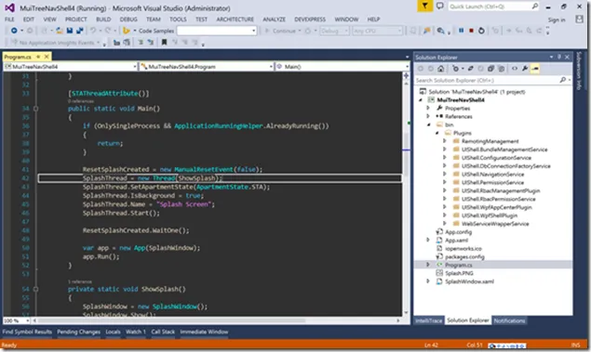The height and width of the screenshot is (352, 591).
Task: Toggle the yellow notifications filter flag
Action: click(x=424, y=6)
